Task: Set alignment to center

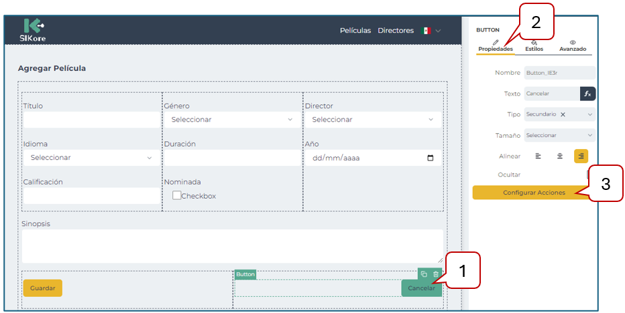Action: click(559, 156)
